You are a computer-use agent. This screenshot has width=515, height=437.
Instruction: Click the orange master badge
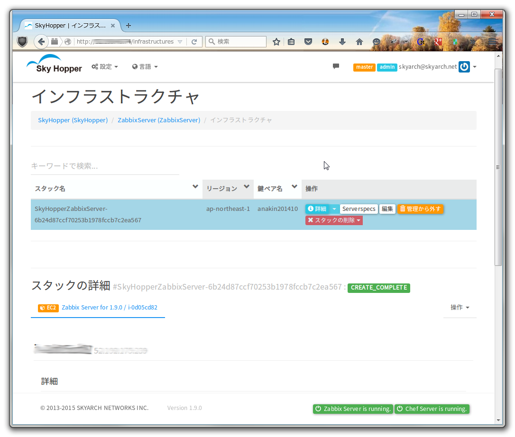(x=364, y=67)
